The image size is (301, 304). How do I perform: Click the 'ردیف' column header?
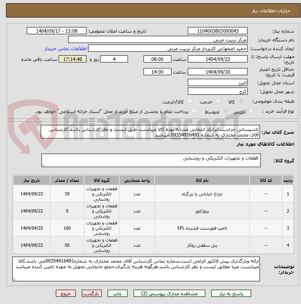288,180
